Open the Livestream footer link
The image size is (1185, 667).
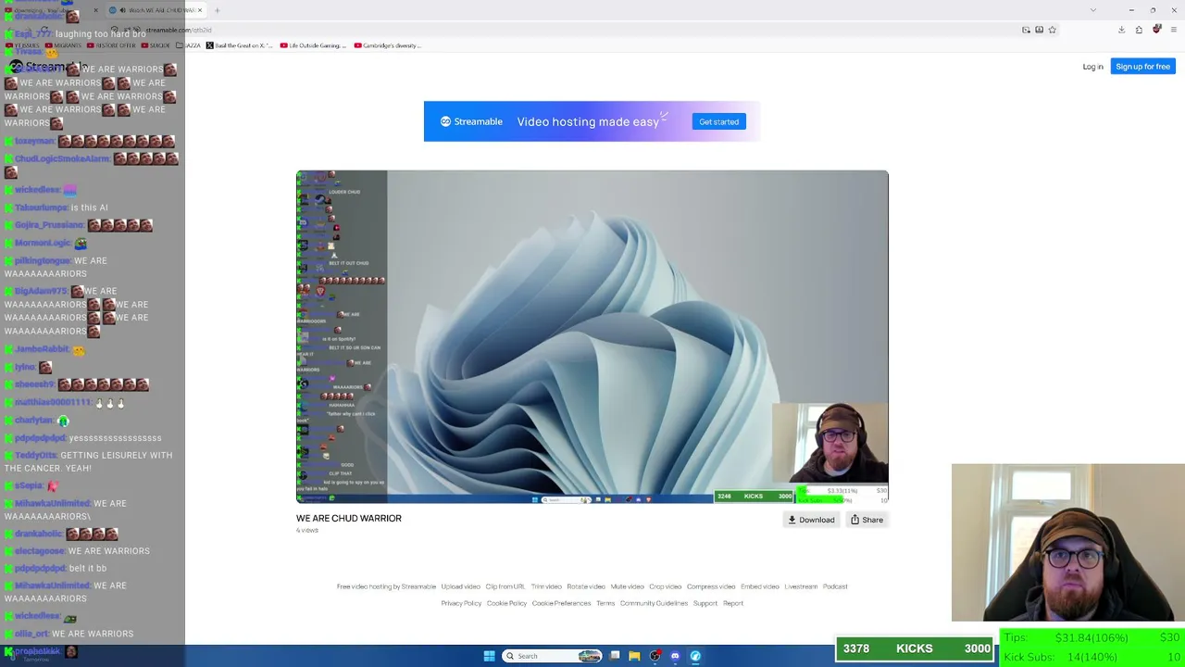click(x=801, y=586)
